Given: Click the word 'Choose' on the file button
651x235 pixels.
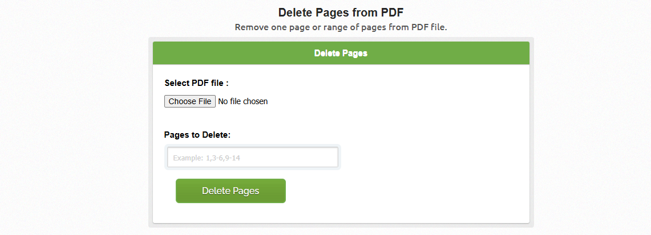Looking at the screenshot, I should tap(182, 101).
